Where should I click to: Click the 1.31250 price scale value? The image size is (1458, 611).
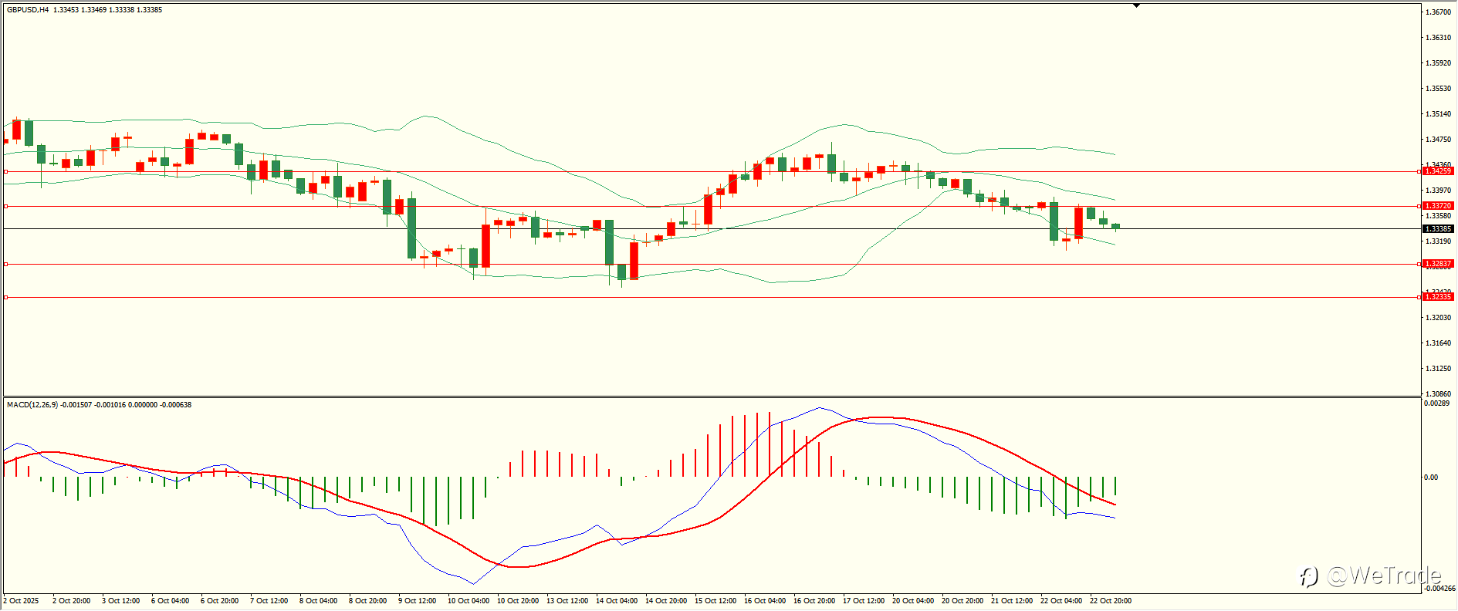point(1439,369)
